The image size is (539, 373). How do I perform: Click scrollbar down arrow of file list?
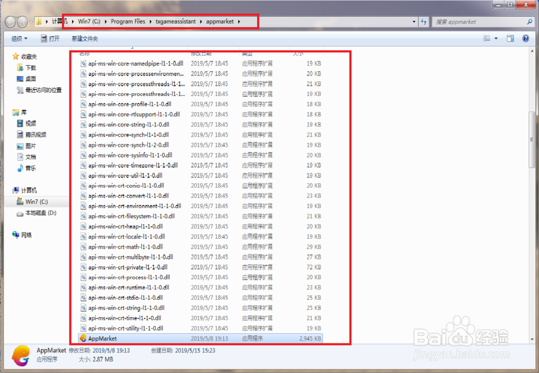pos(532,340)
